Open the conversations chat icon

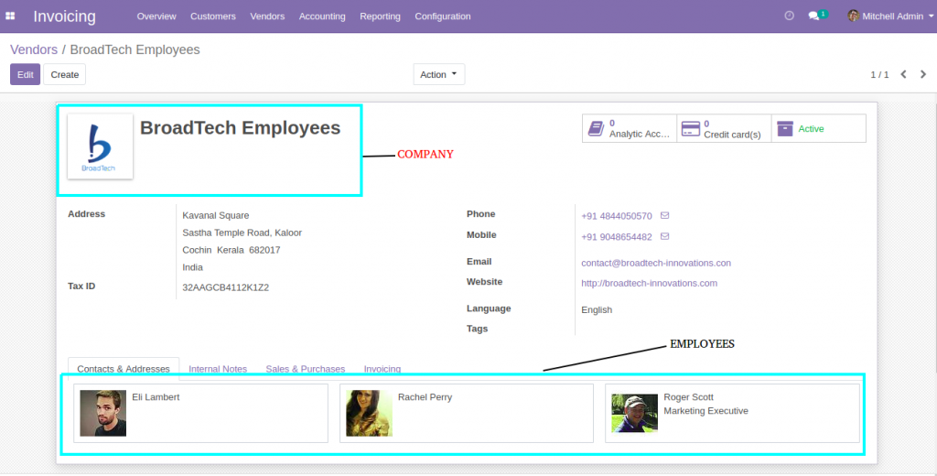click(813, 16)
